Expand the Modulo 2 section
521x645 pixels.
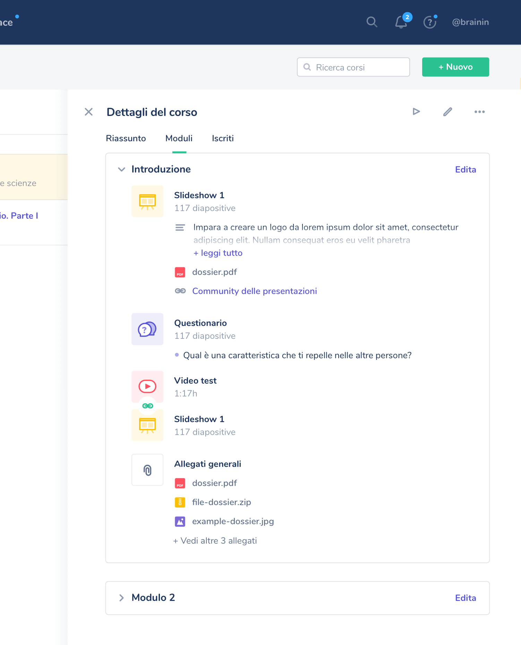(121, 598)
